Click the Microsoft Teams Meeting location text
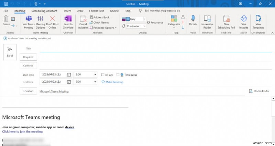275x146 pixels. click(x=54, y=91)
